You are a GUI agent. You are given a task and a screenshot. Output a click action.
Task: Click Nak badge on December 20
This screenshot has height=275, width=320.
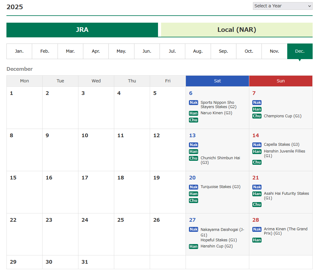(194, 187)
